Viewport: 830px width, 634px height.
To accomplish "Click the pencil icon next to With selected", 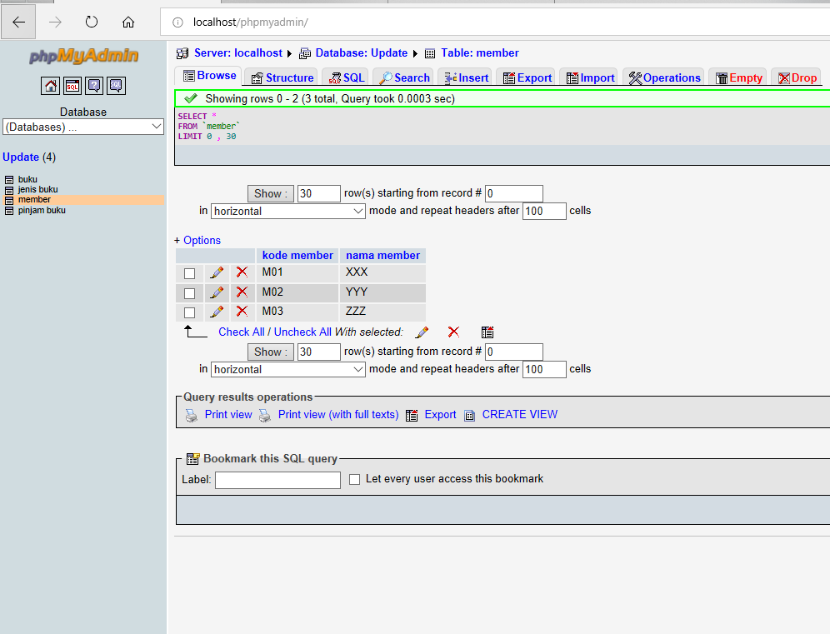I will [422, 332].
